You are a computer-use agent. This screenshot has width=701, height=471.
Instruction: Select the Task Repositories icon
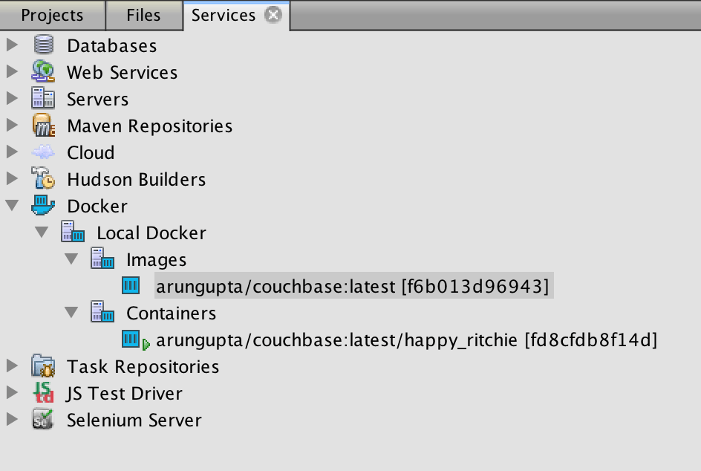click(x=42, y=366)
